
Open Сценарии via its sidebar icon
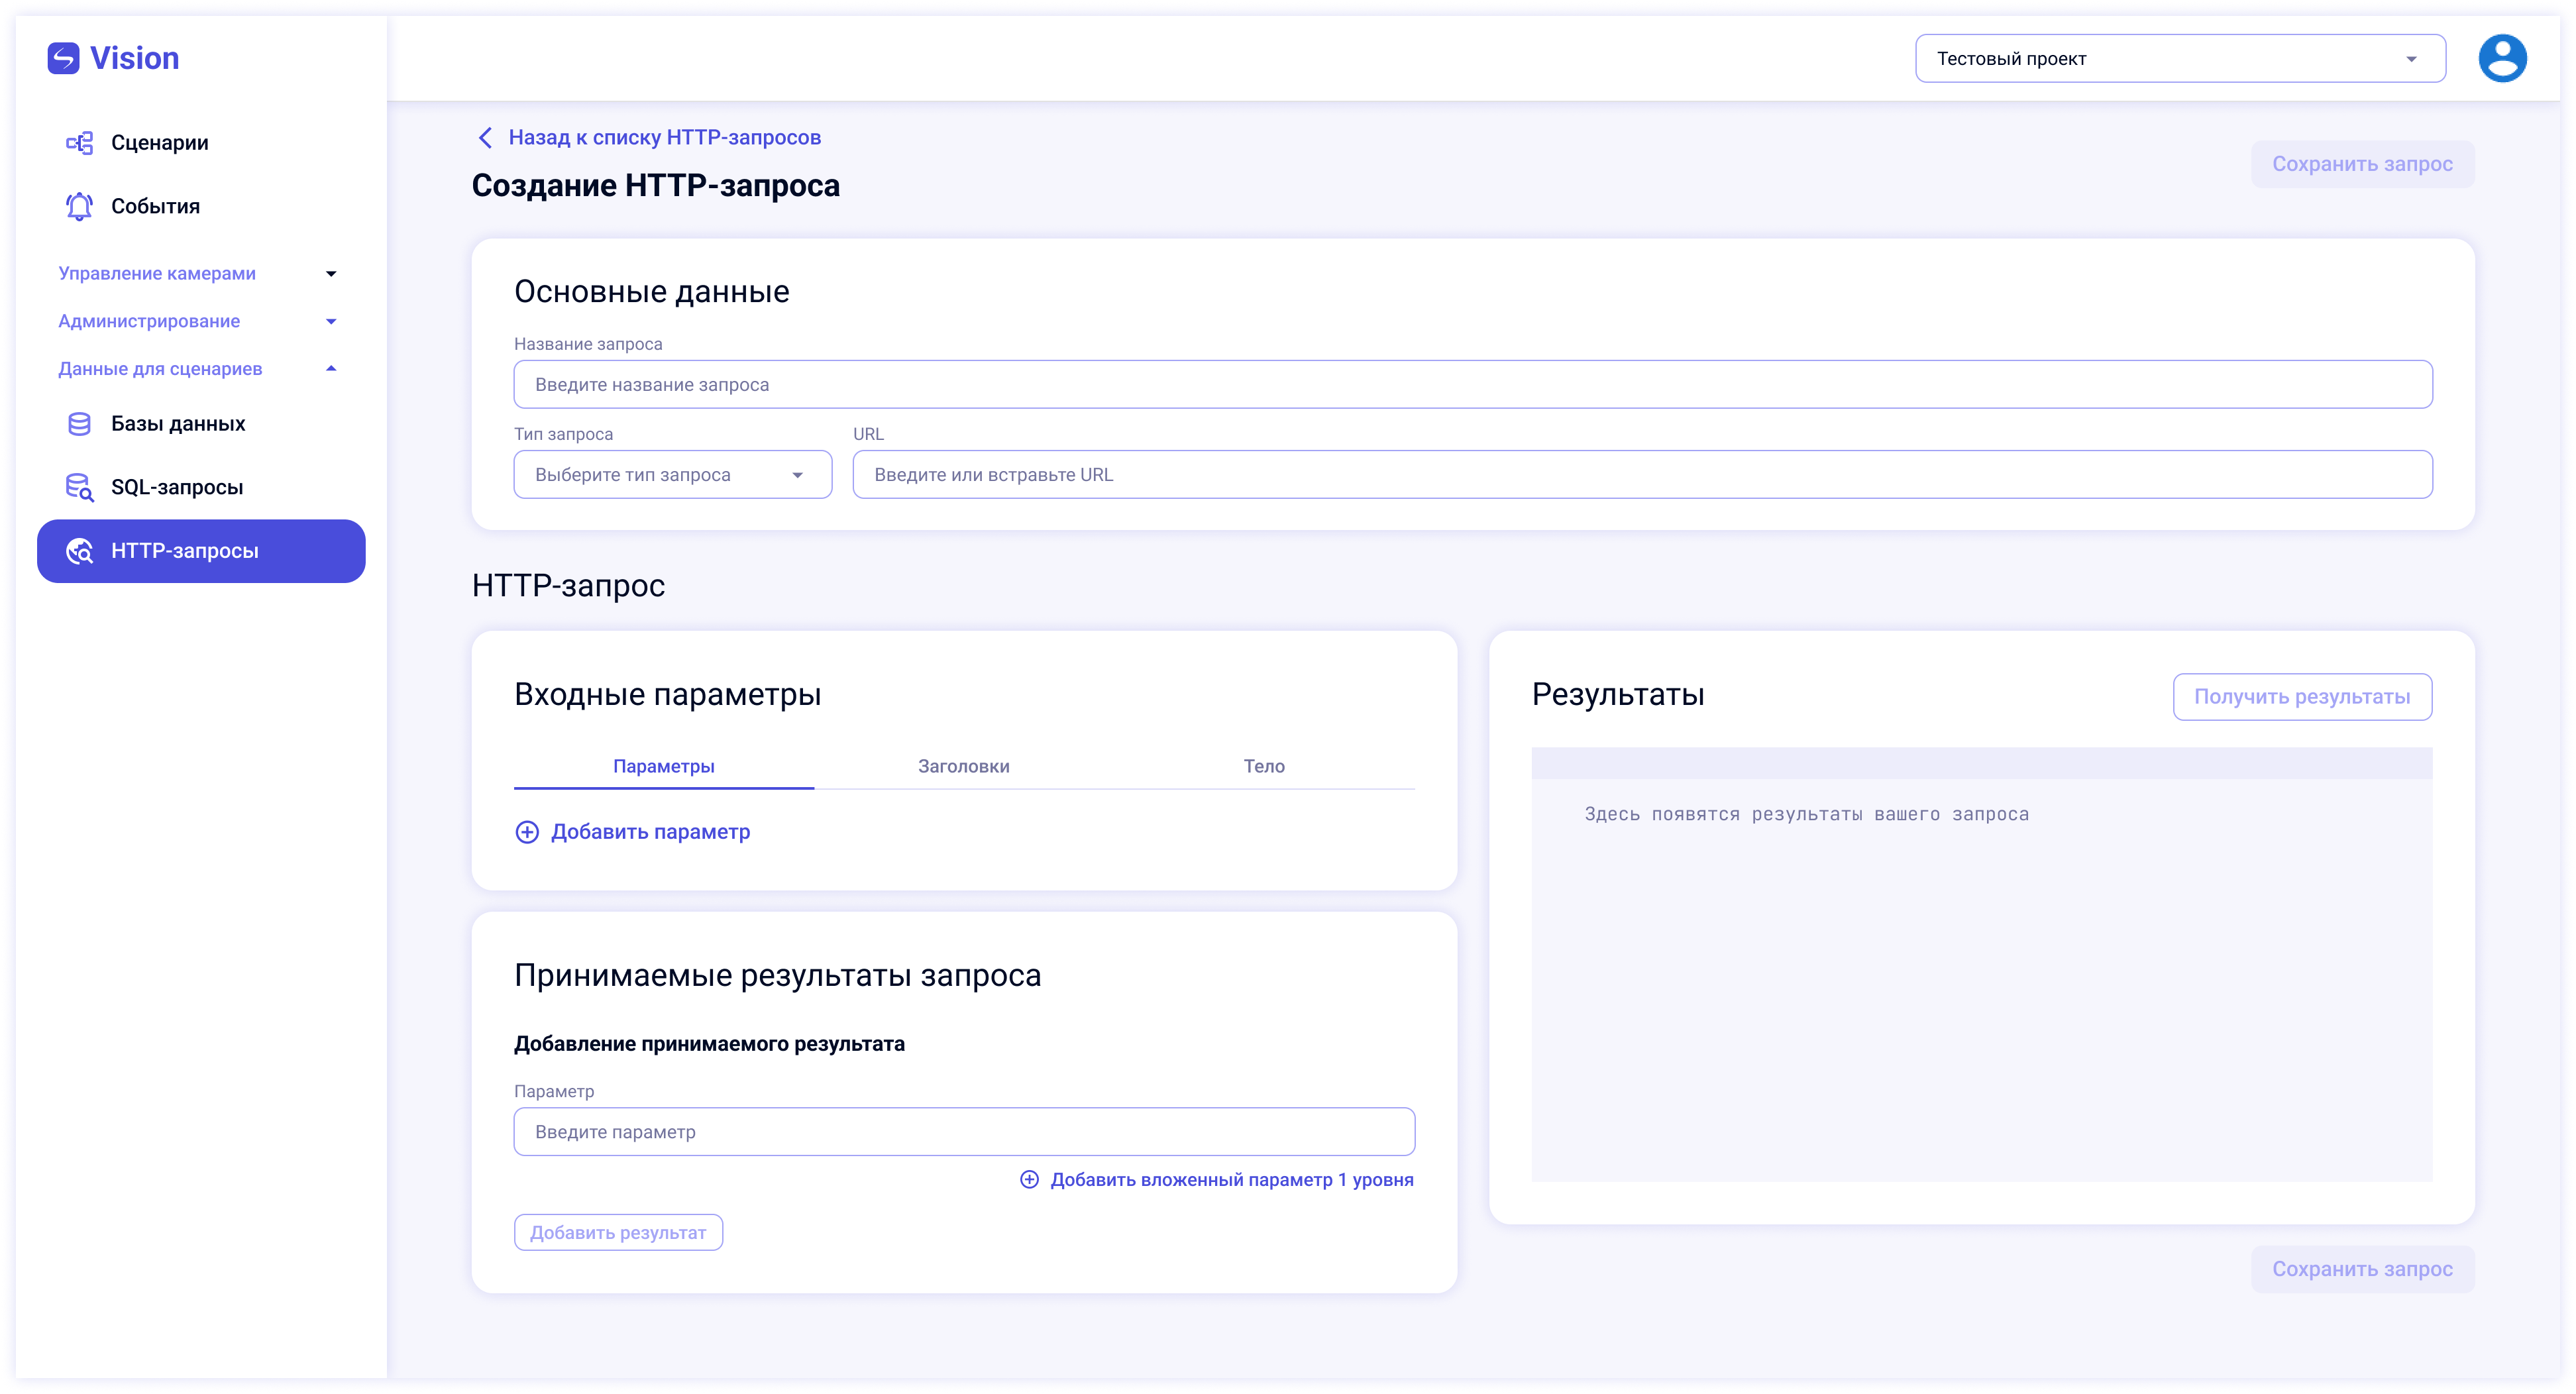point(79,143)
